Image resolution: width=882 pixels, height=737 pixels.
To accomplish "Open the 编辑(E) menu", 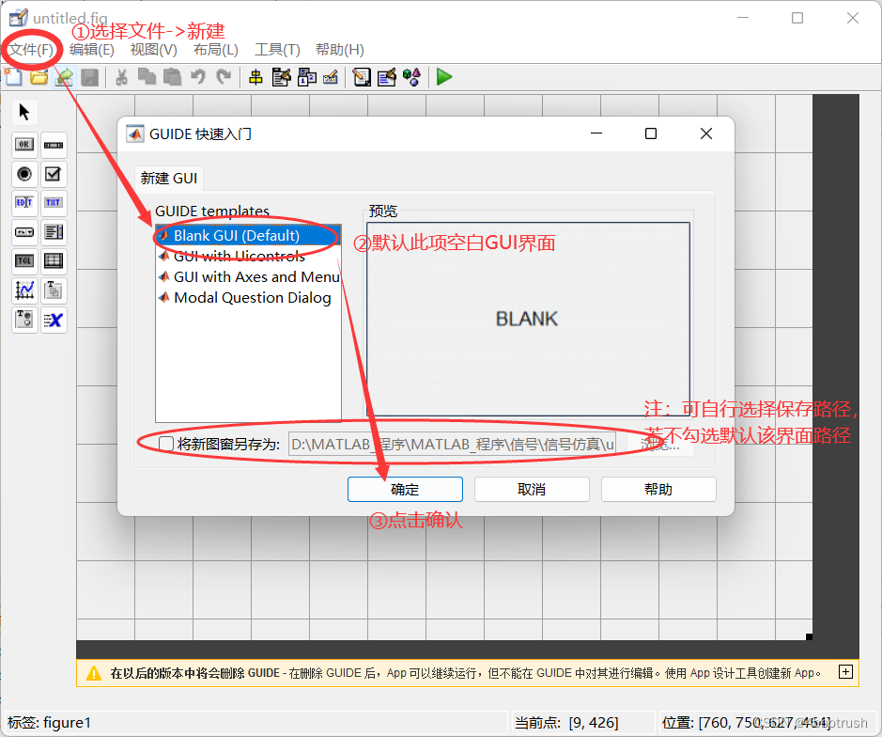I will pos(92,50).
